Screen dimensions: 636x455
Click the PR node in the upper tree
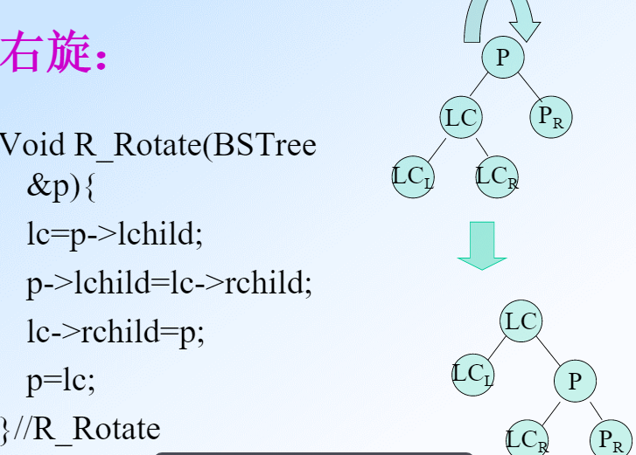[x=551, y=117]
